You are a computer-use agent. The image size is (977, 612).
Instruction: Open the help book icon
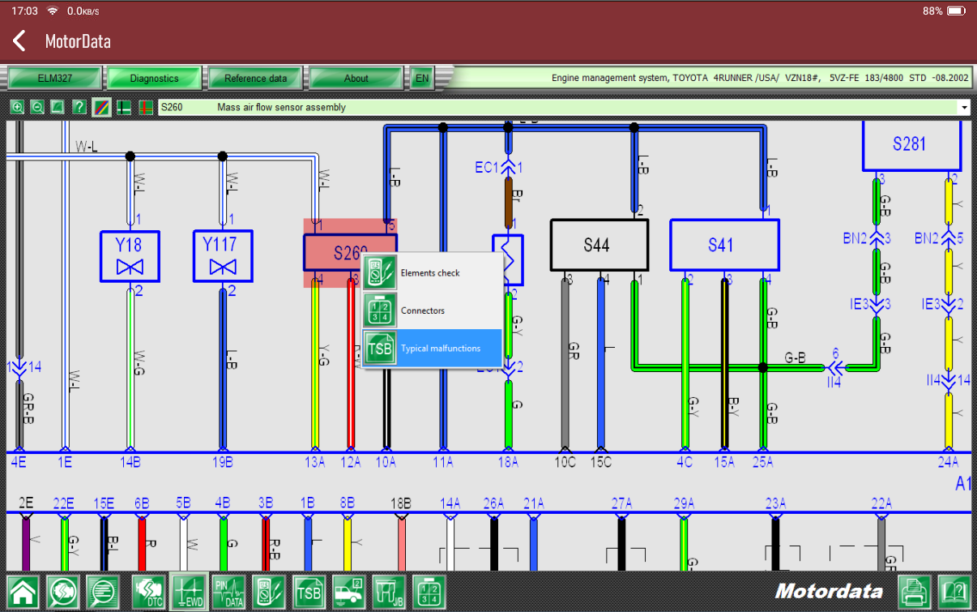(x=954, y=592)
